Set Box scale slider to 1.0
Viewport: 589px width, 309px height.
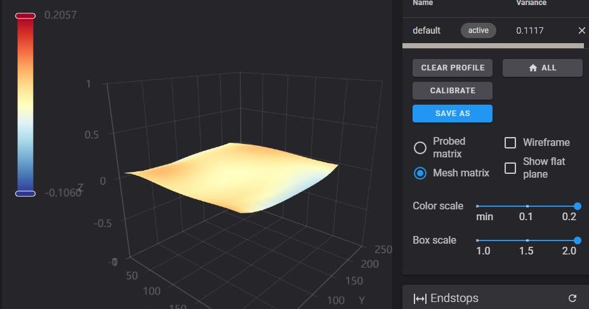coord(478,240)
